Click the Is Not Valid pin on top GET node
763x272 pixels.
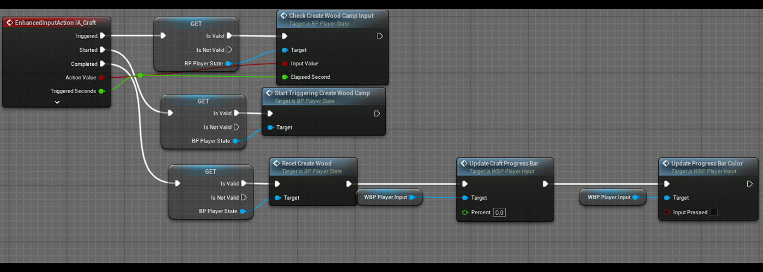(229, 50)
